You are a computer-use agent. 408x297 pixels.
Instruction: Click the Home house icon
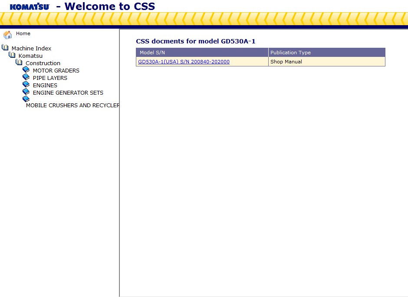(7, 34)
